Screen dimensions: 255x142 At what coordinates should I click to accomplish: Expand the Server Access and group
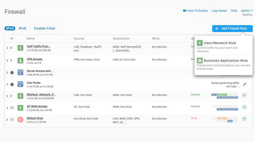12,72
